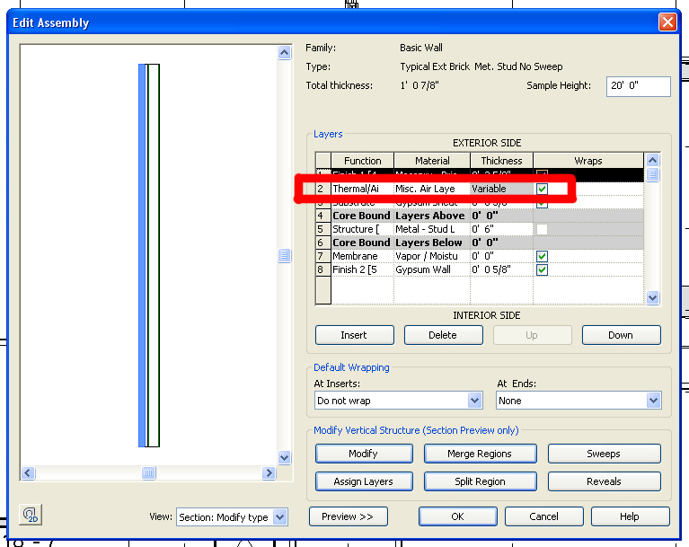
Task: Open the At Ends wrapping dropdown
Action: click(x=654, y=401)
